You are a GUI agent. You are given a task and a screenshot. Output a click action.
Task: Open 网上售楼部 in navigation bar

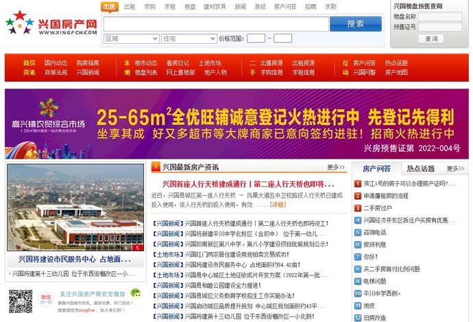[x=180, y=72]
